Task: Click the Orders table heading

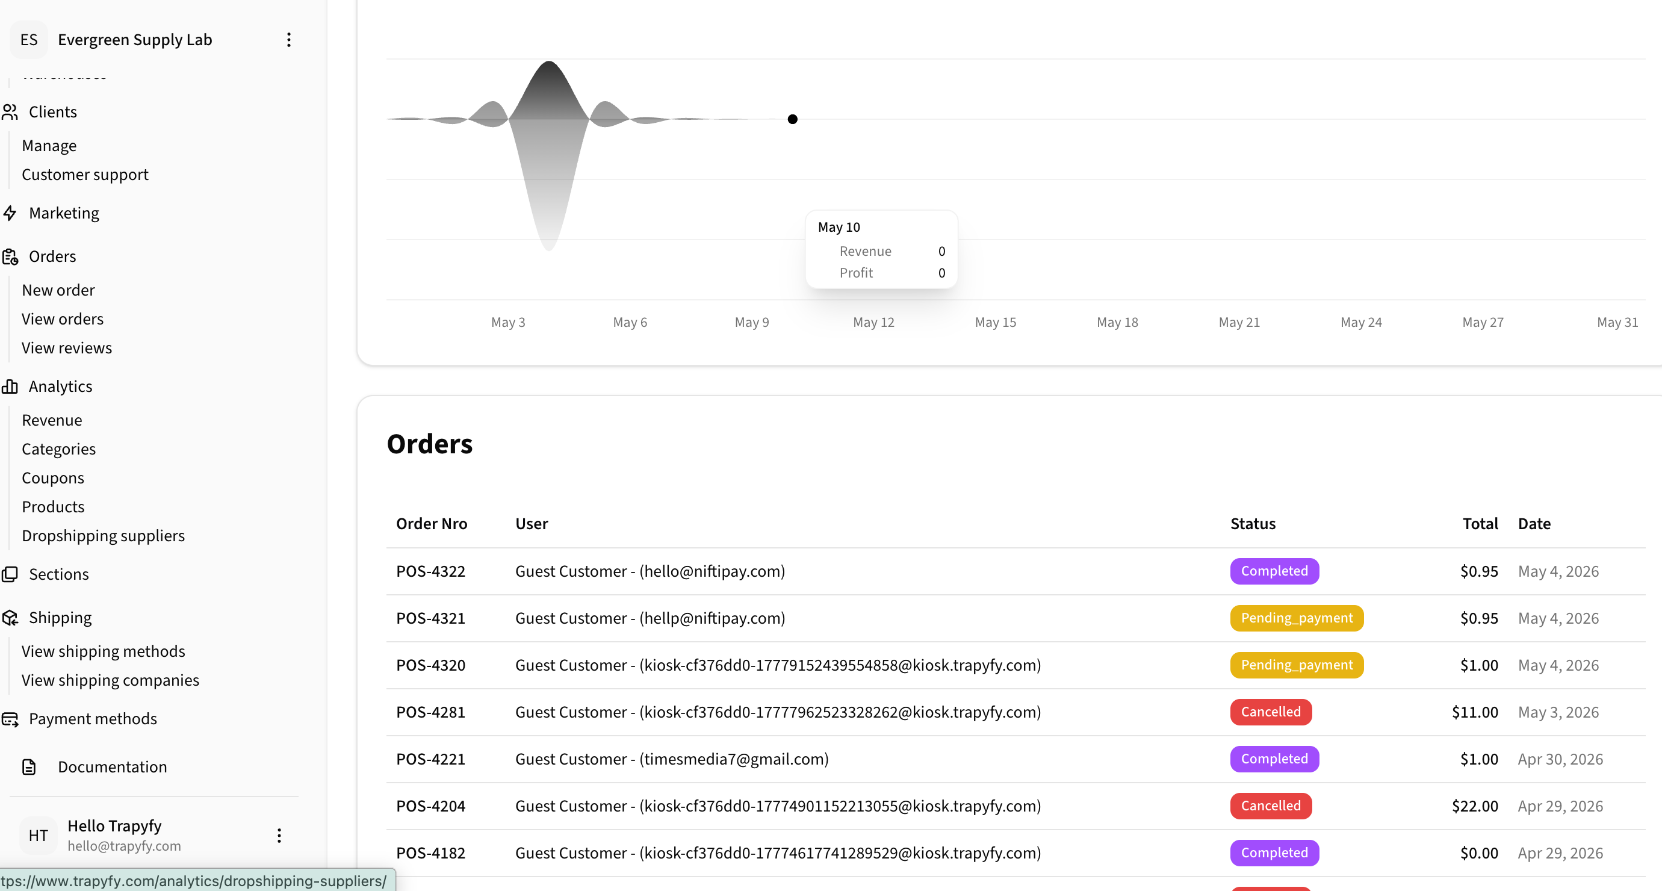Action: click(x=430, y=444)
